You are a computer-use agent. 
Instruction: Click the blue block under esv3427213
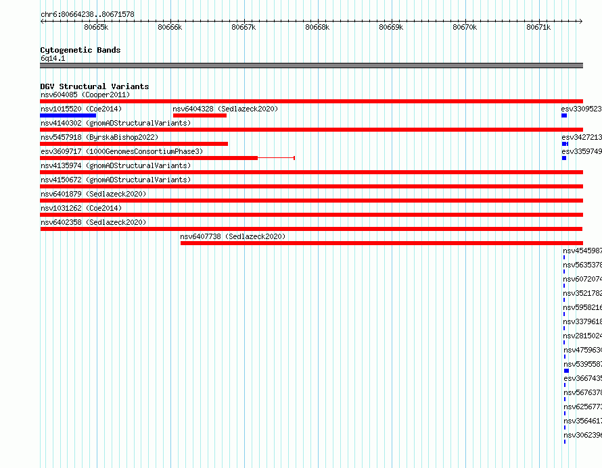(x=565, y=144)
